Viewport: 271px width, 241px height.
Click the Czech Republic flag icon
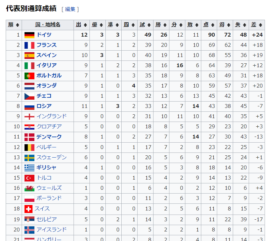(29, 96)
